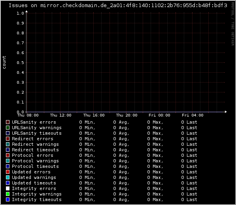This screenshot has width=236, height=205.
Task: Click the white Integrity errors swatch
Action: pyautogui.click(x=8, y=188)
